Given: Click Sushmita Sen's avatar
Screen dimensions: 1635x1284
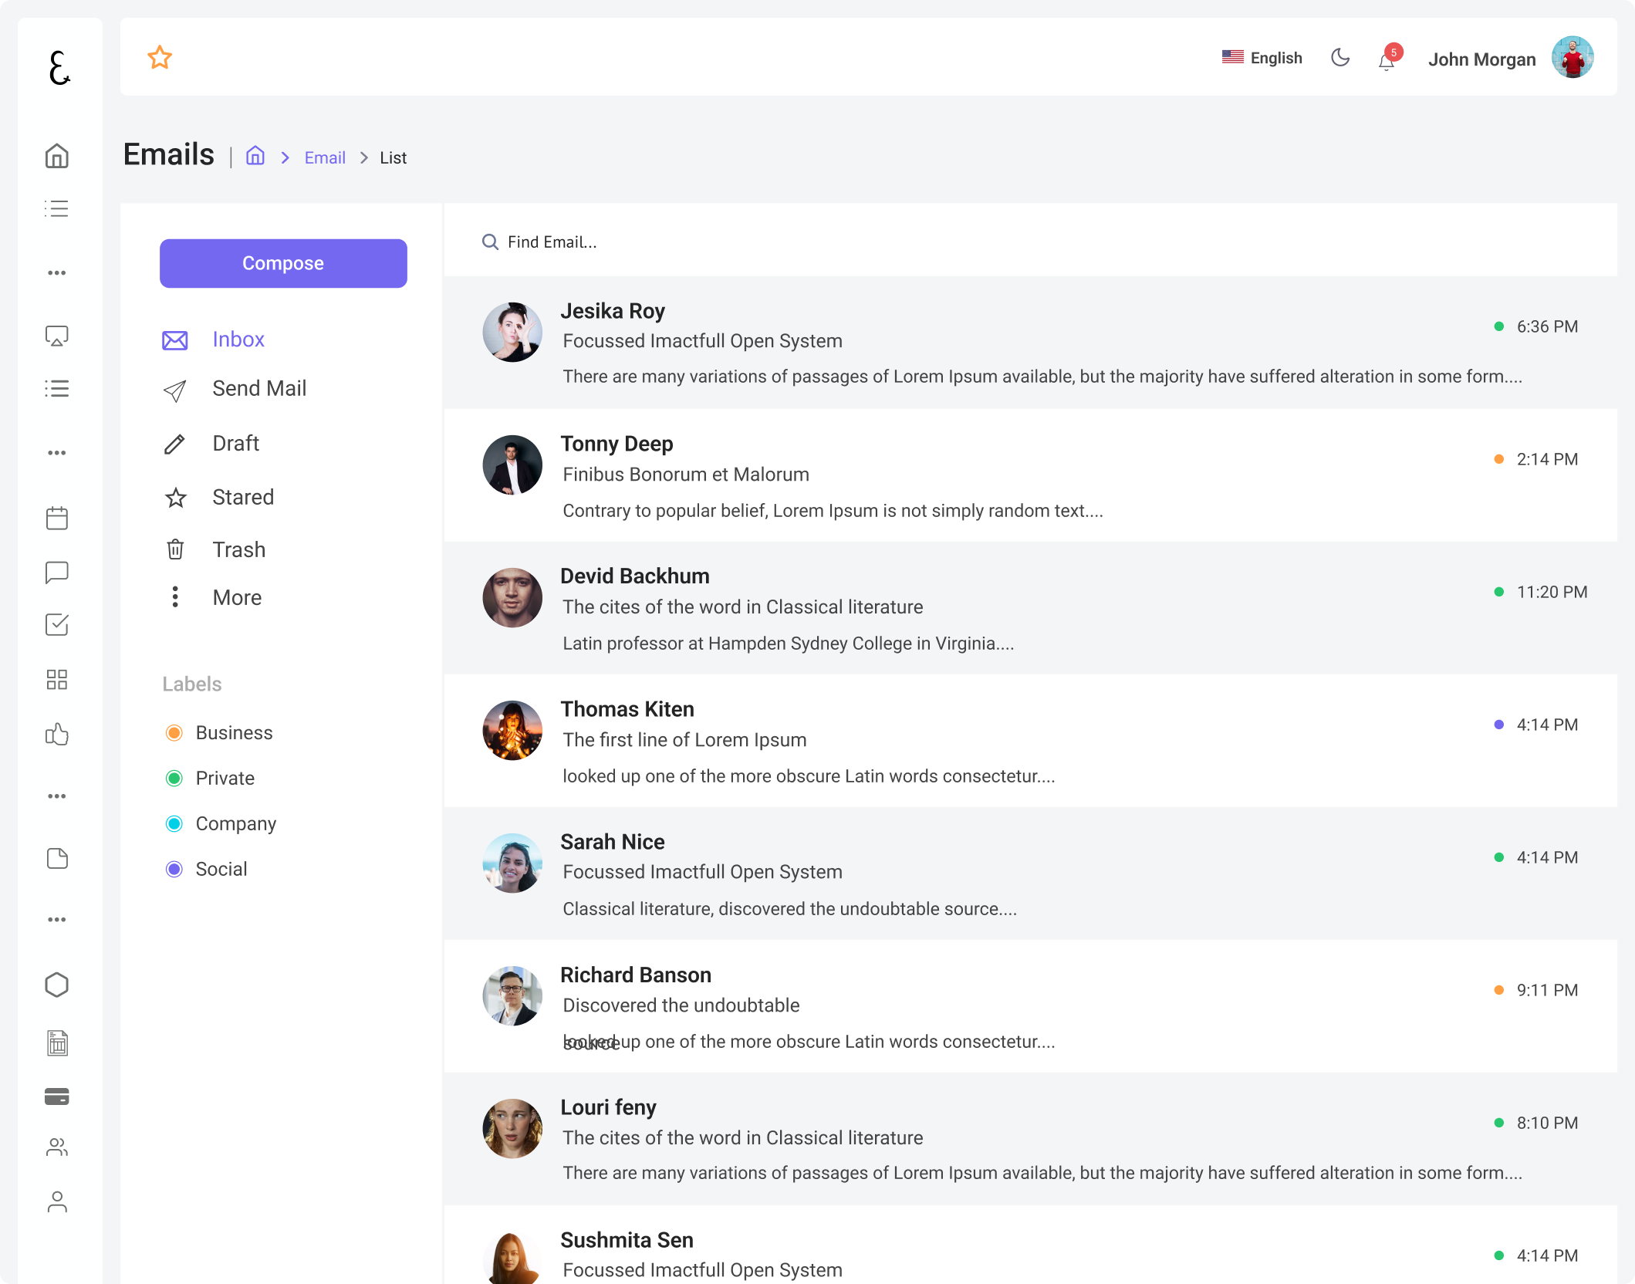Looking at the screenshot, I should click(x=512, y=1258).
